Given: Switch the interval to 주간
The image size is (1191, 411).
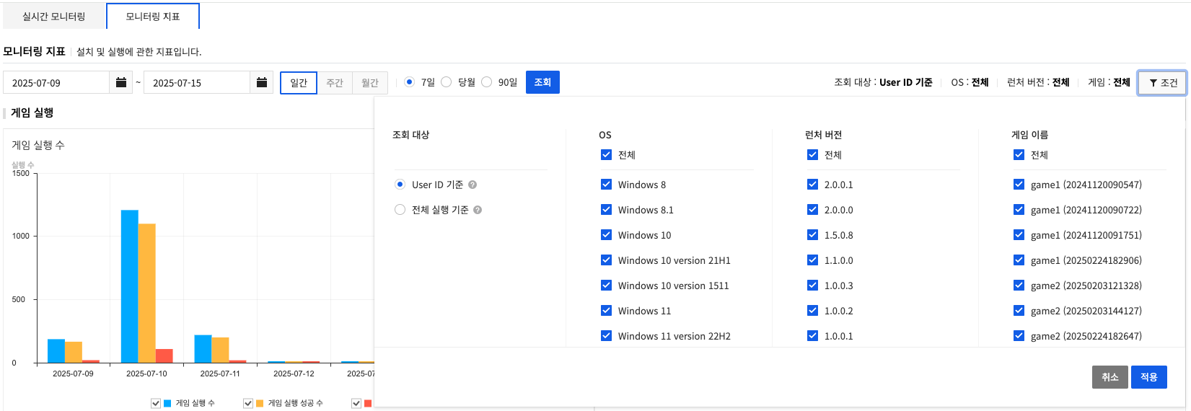Looking at the screenshot, I should 335,83.
